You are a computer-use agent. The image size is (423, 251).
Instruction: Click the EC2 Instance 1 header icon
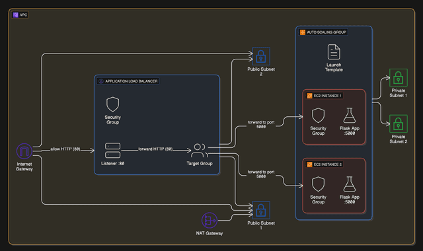click(309, 96)
